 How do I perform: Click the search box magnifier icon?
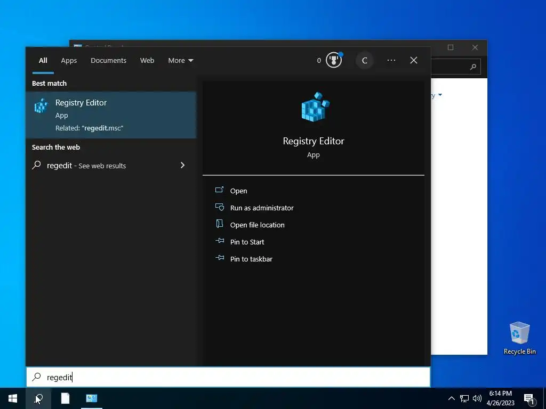(37, 377)
